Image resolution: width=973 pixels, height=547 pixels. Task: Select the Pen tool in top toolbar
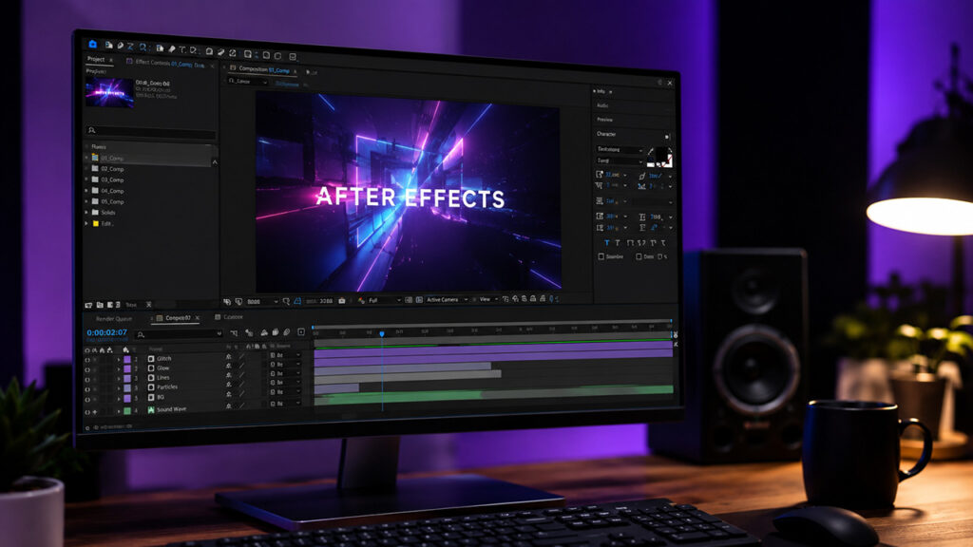(x=121, y=46)
